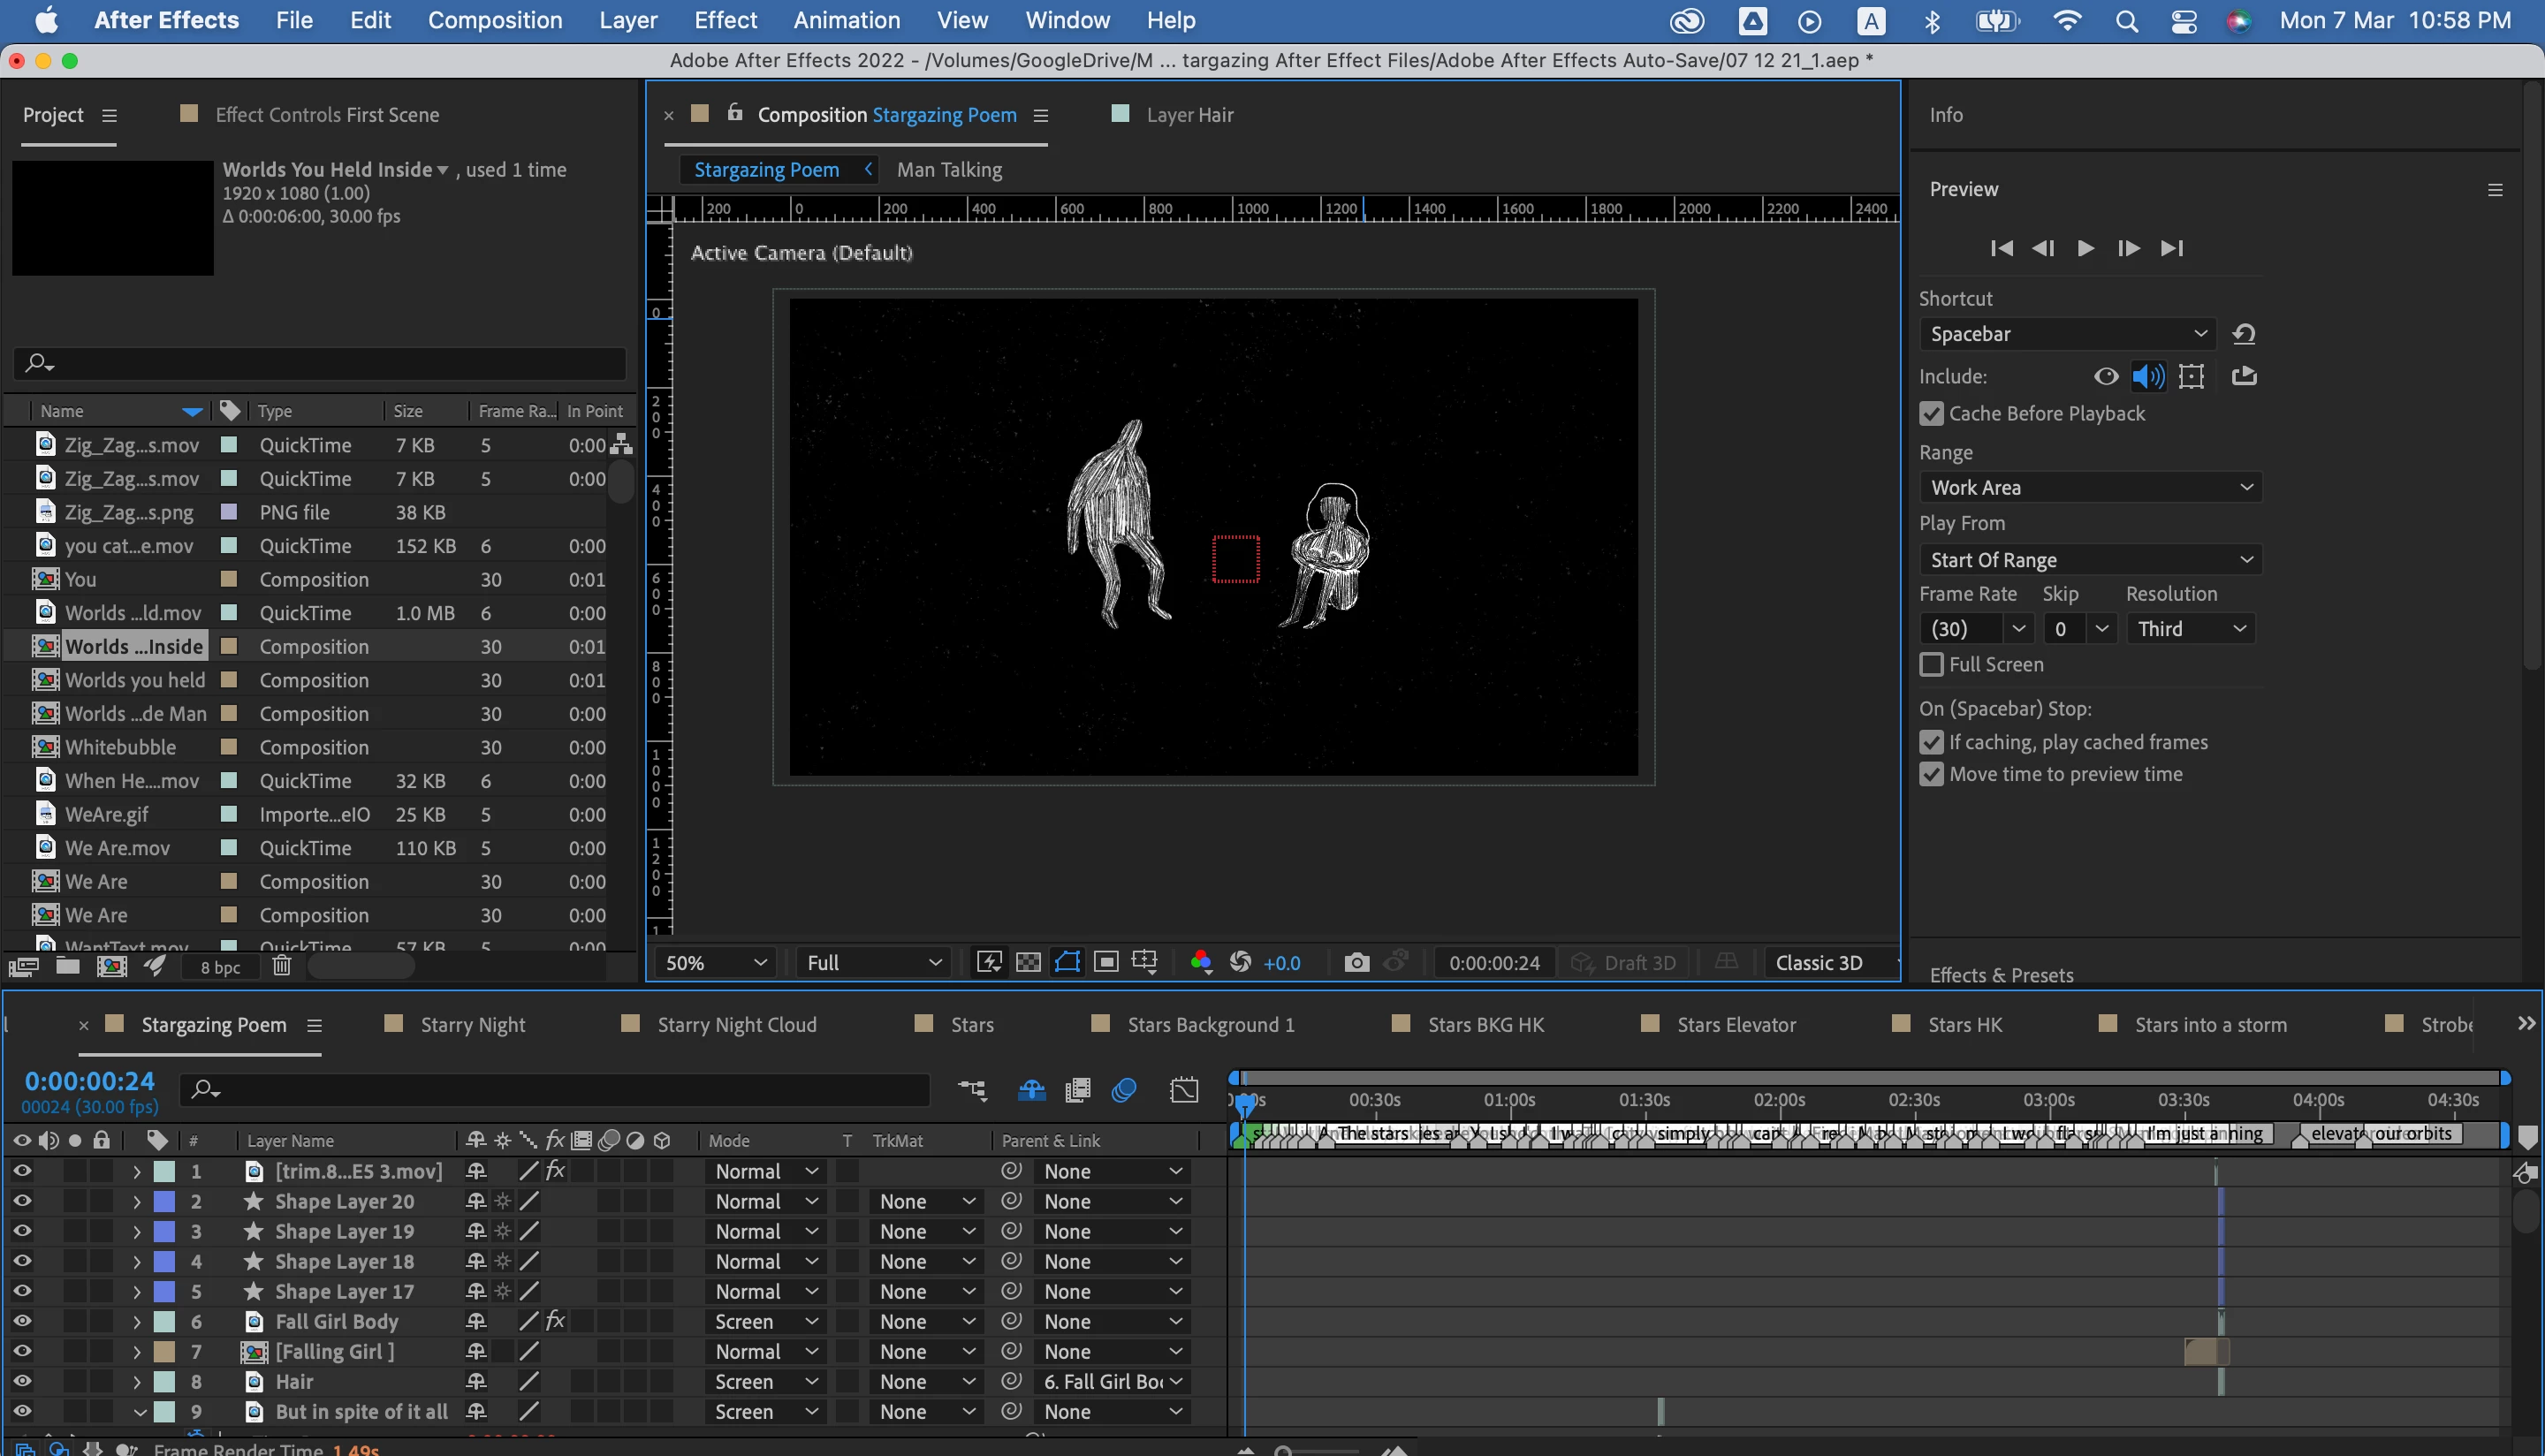The height and width of the screenshot is (1456, 2545).
Task: Click reset exposure icon in viewer
Action: 1240,962
